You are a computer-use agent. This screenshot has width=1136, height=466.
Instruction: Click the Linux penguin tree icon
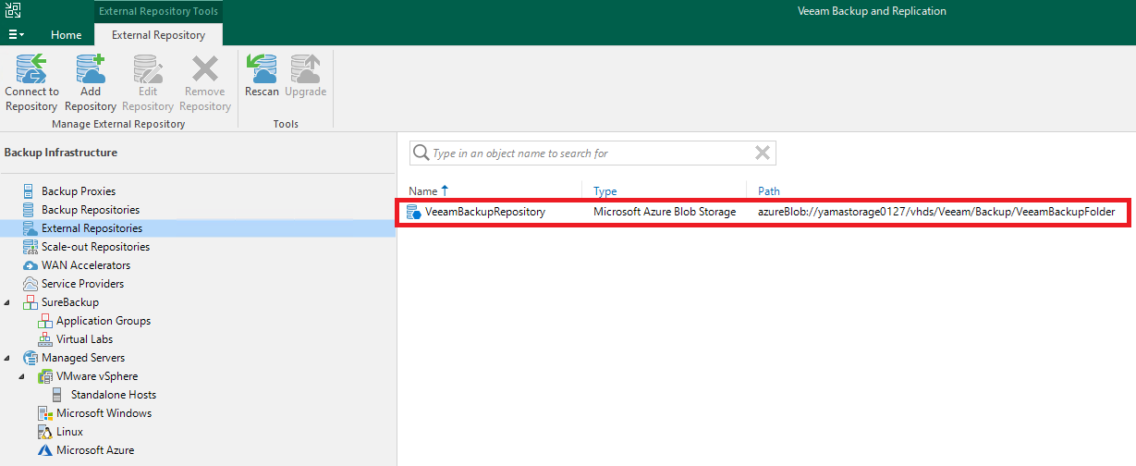(x=44, y=432)
